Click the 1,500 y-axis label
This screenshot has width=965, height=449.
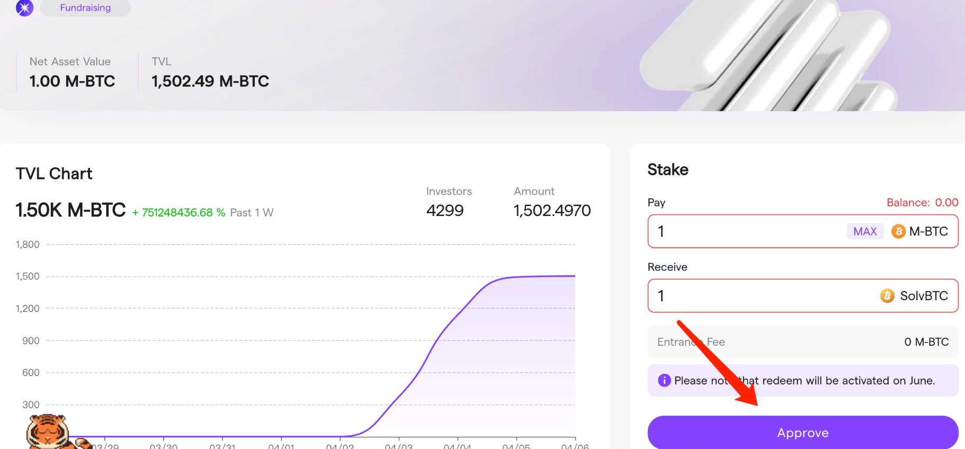28,276
